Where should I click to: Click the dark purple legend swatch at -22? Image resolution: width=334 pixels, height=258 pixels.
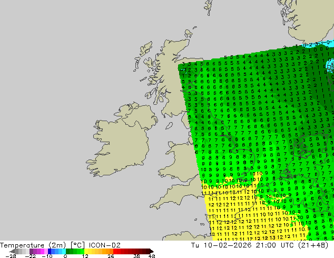(31, 251)
